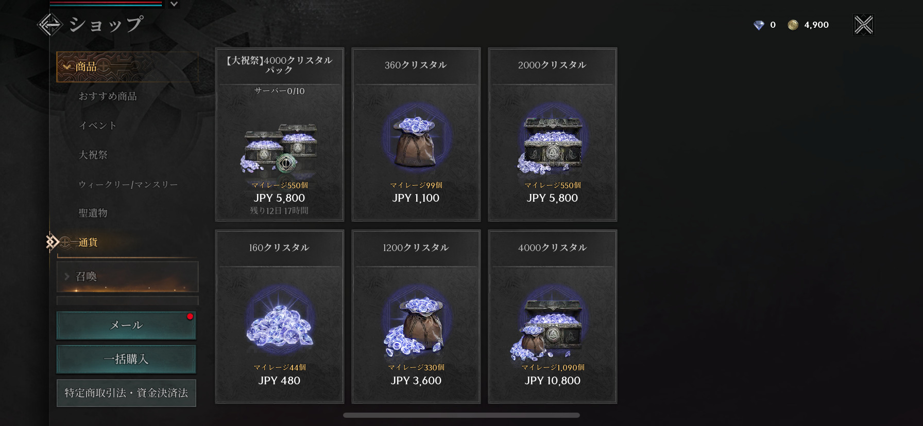
Task: Open 特定商取引法・資金決済法 link
Action: click(126, 393)
